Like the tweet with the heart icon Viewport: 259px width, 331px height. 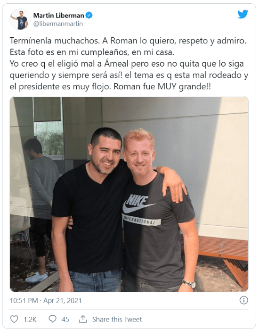point(14,319)
